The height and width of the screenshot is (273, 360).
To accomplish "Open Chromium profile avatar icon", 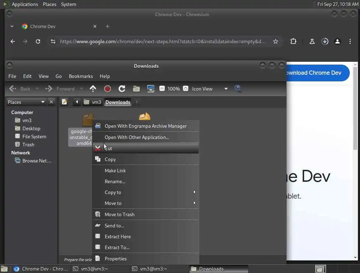I will 337,41.
